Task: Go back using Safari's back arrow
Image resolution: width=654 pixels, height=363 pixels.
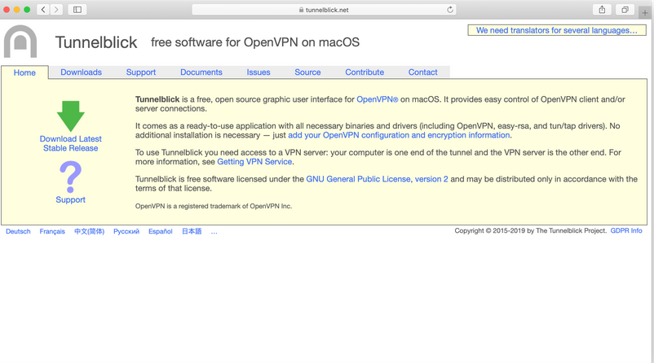Action: [x=43, y=10]
